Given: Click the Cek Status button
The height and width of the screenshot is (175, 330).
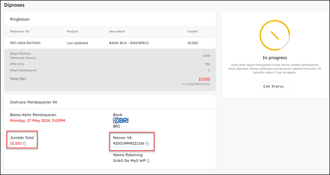Looking at the screenshot, I should tap(275, 86).
